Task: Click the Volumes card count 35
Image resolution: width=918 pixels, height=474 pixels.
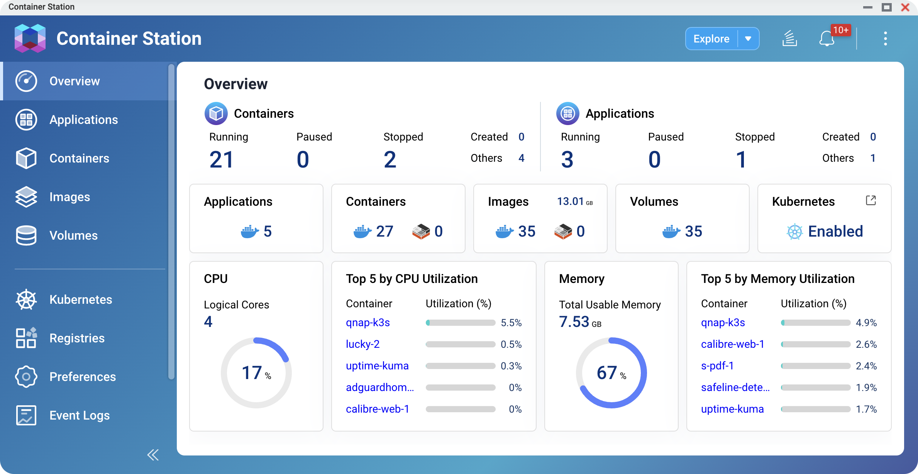Action: coord(693,232)
